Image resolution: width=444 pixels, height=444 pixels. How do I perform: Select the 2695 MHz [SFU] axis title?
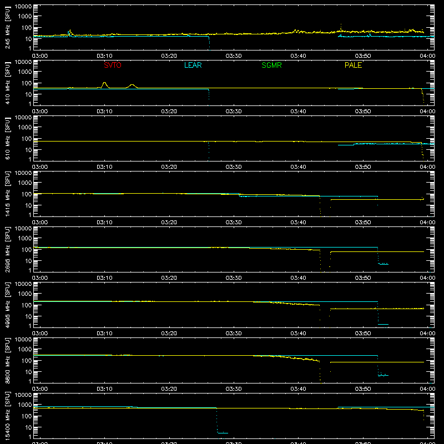point(8,249)
